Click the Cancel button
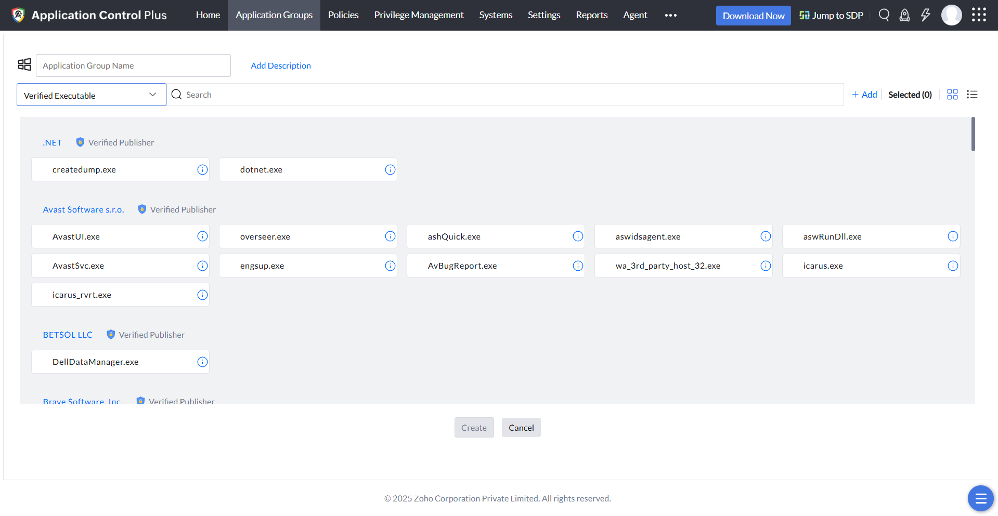The image size is (998, 516). tap(521, 428)
